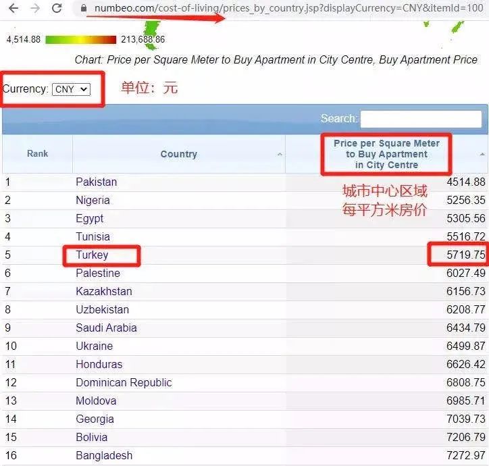489x466 pixels.
Task: Select the price value 6985.71
Action: tap(466, 400)
